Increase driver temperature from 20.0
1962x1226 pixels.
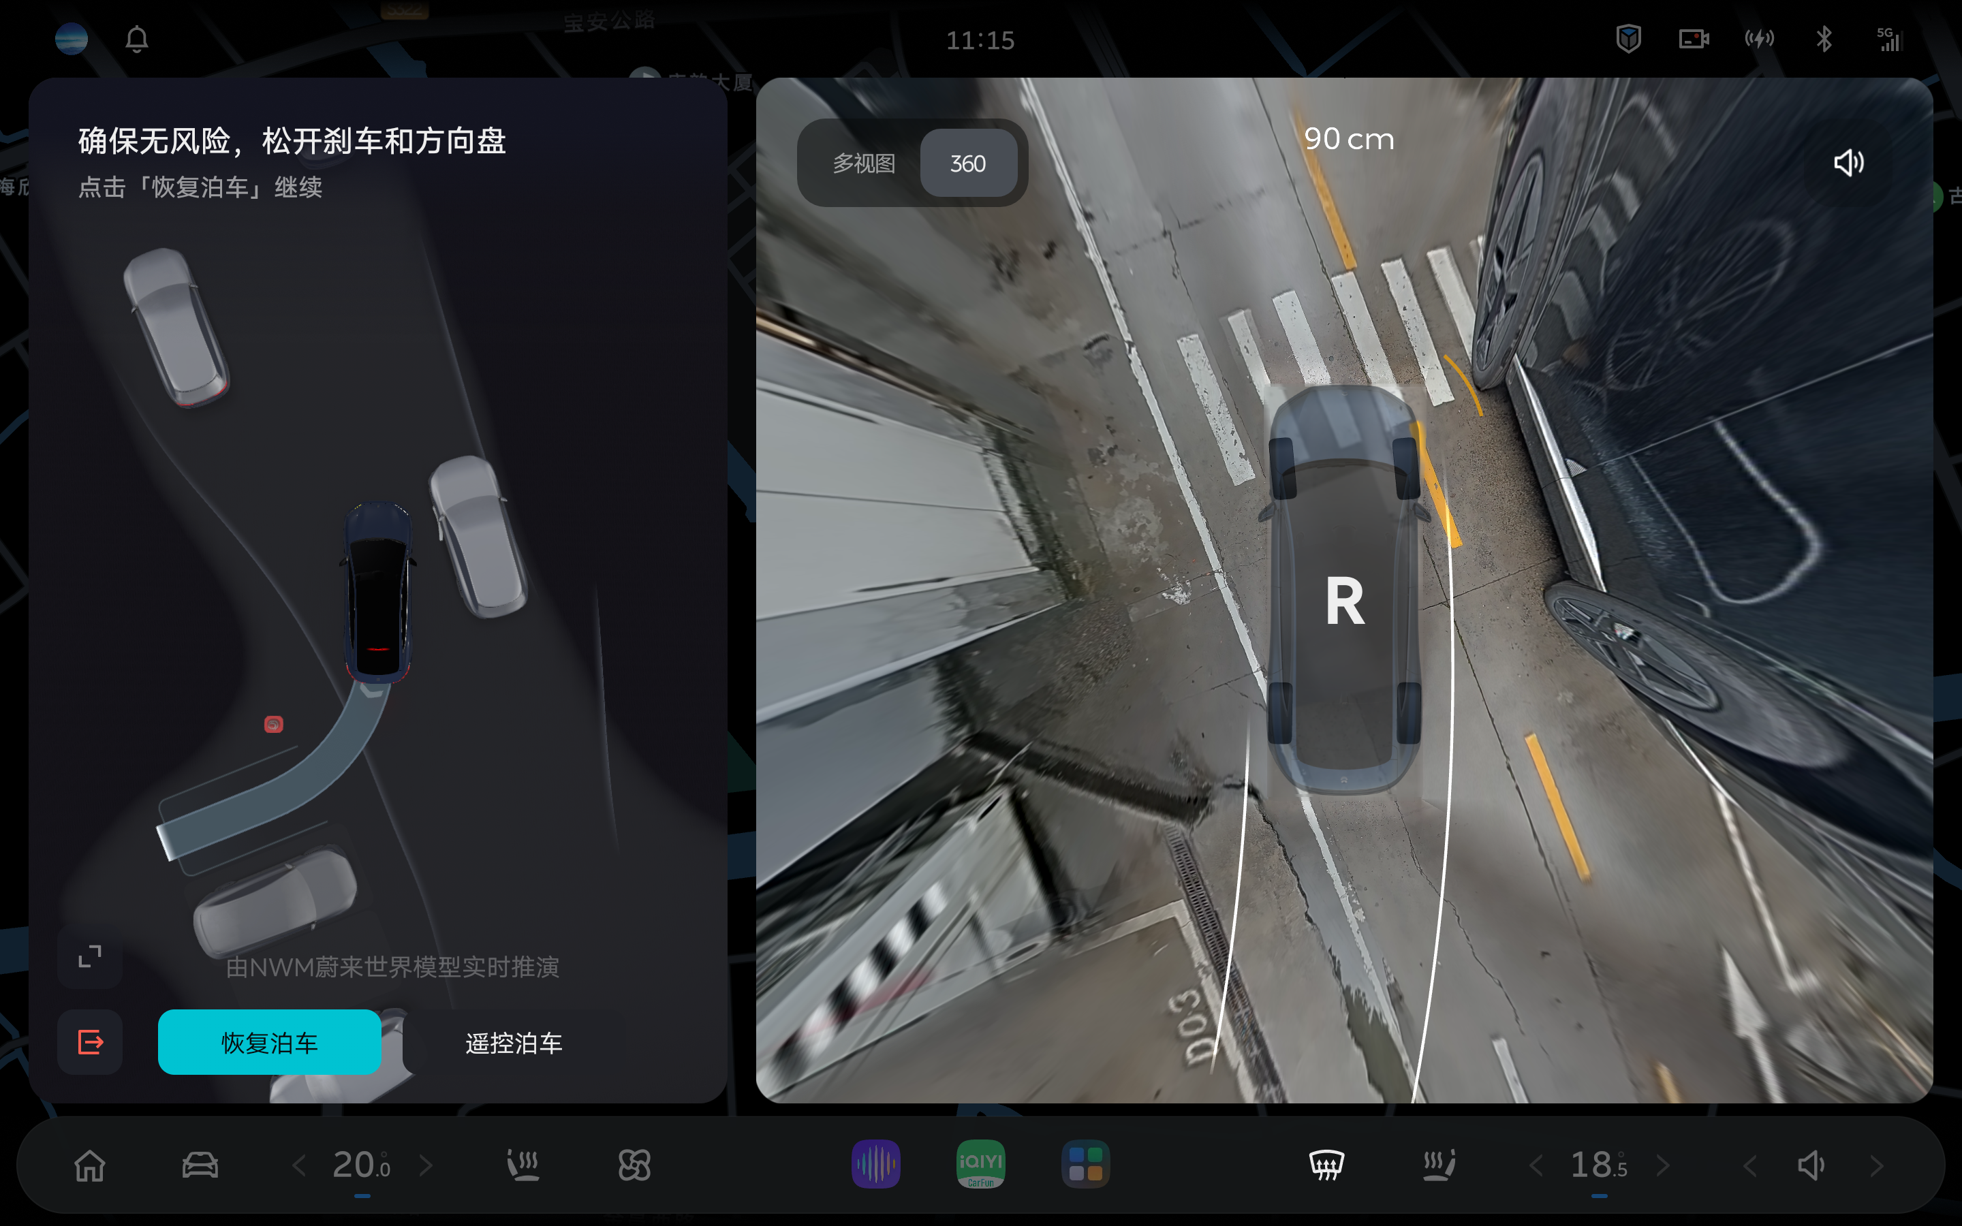pos(426,1166)
